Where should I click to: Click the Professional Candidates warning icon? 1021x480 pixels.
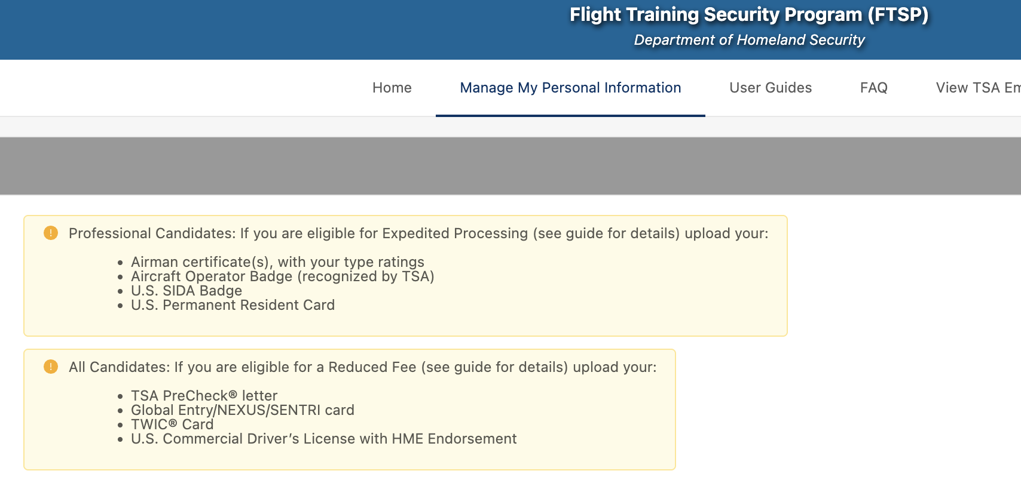click(x=51, y=233)
